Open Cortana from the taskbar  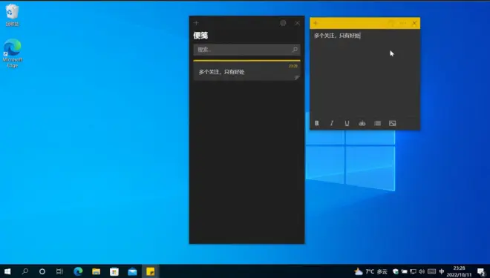point(42,271)
